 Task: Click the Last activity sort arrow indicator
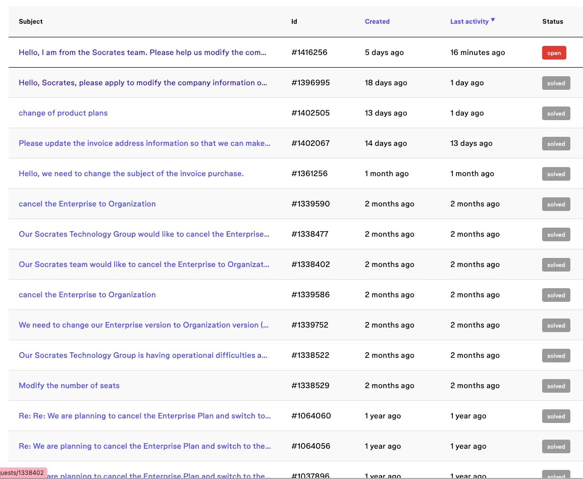click(493, 20)
